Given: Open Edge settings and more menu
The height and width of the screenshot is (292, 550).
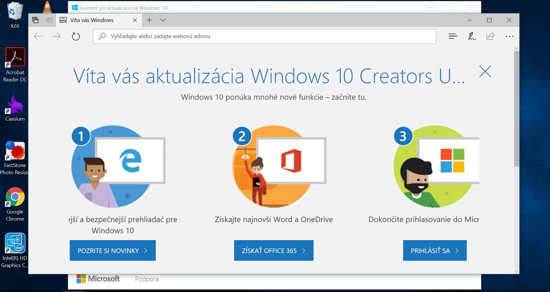Looking at the screenshot, I should pos(510,36).
